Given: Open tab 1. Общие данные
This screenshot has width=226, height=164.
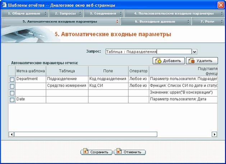Looking at the screenshot, I should tap(25, 13).
